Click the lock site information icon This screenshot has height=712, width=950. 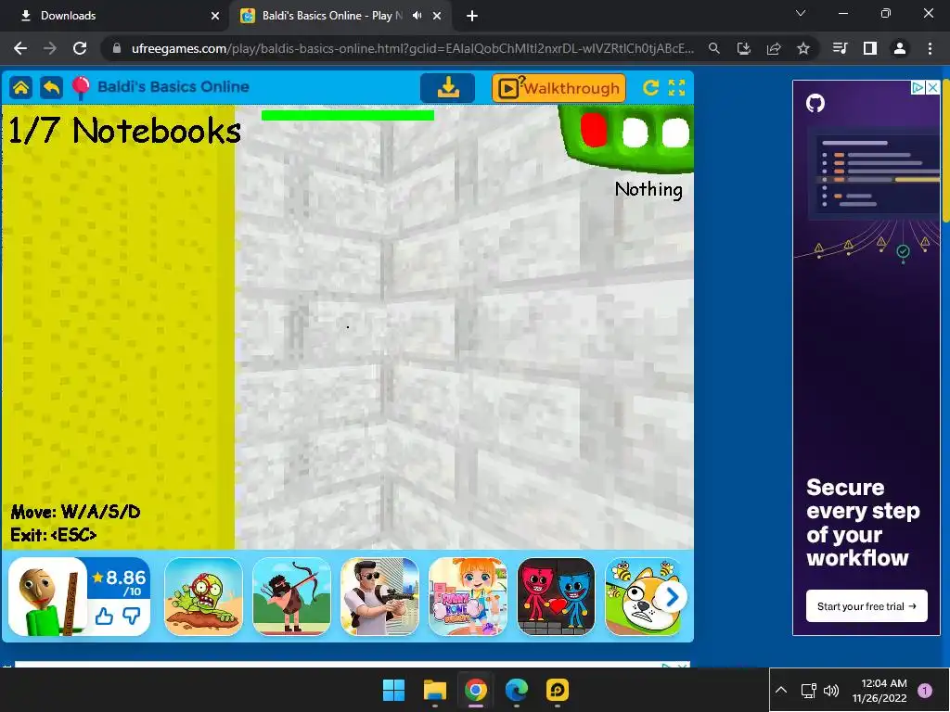click(x=117, y=48)
